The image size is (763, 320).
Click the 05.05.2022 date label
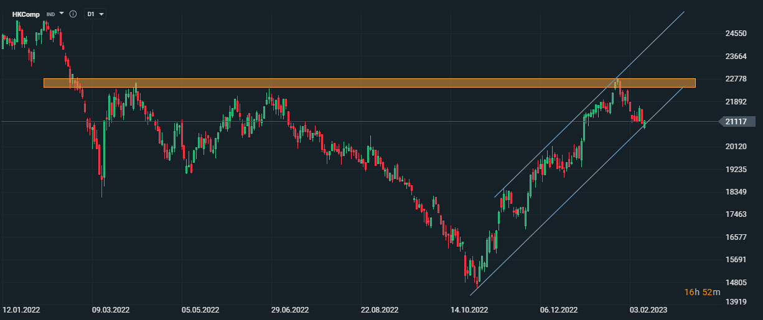point(200,309)
